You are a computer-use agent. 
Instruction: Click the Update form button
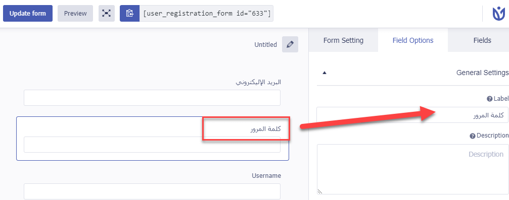click(28, 13)
